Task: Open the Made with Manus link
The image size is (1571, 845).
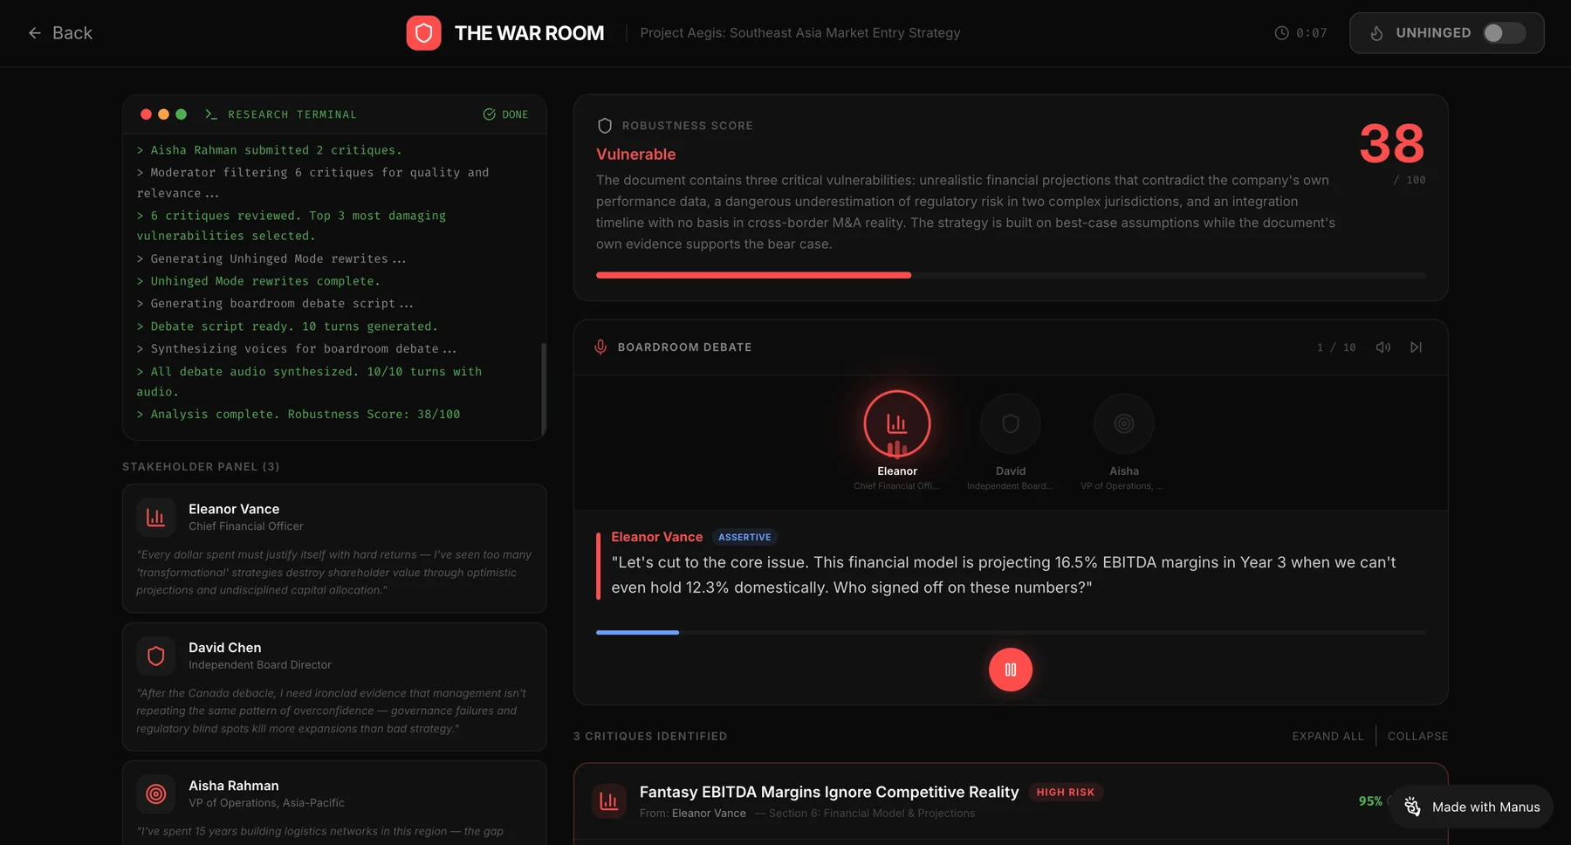Action: pos(1472,807)
